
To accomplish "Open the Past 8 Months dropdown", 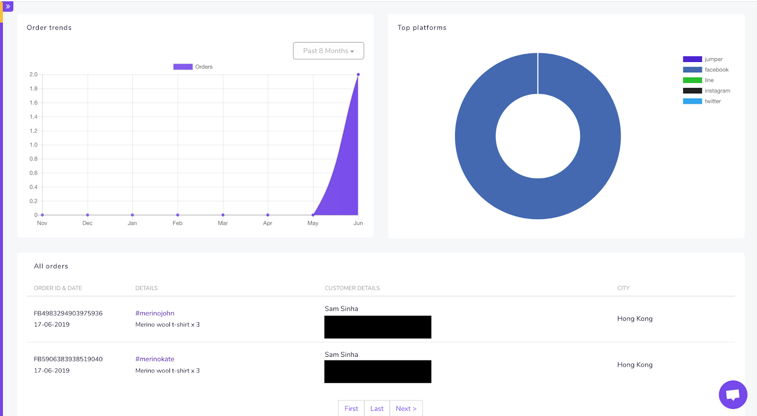I will pos(328,51).
